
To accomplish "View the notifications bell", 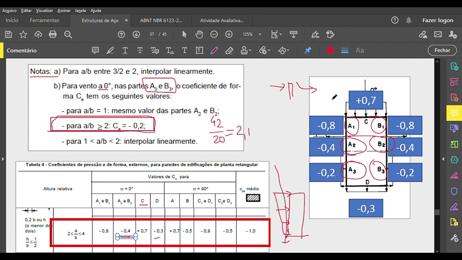I will 409,20.
